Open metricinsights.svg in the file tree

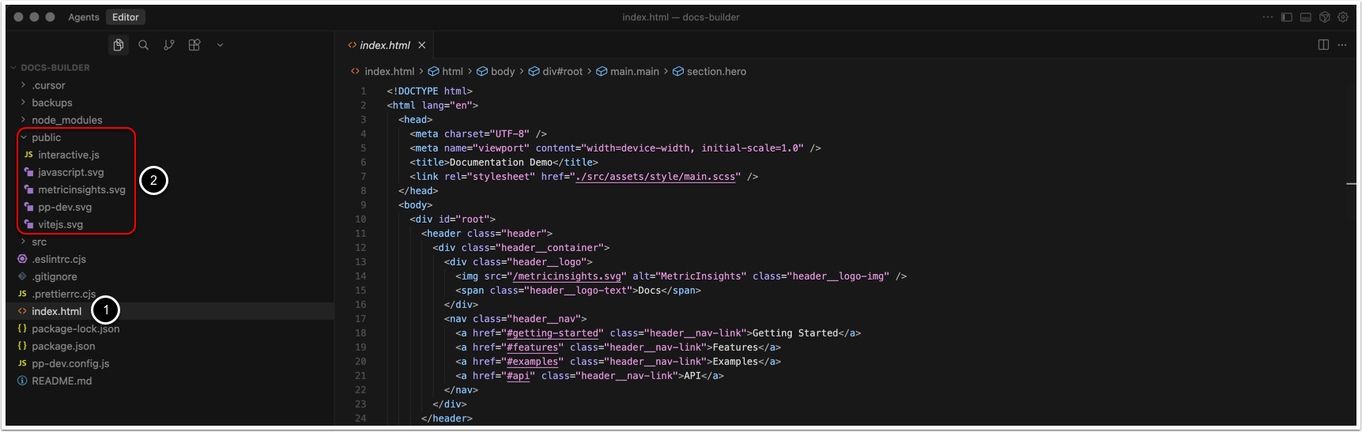81,190
